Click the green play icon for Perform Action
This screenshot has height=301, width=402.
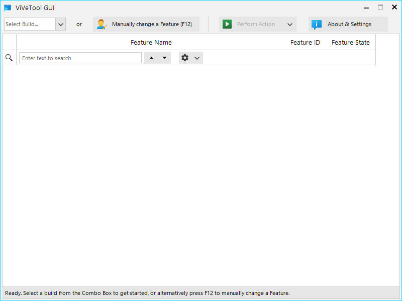tap(227, 24)
